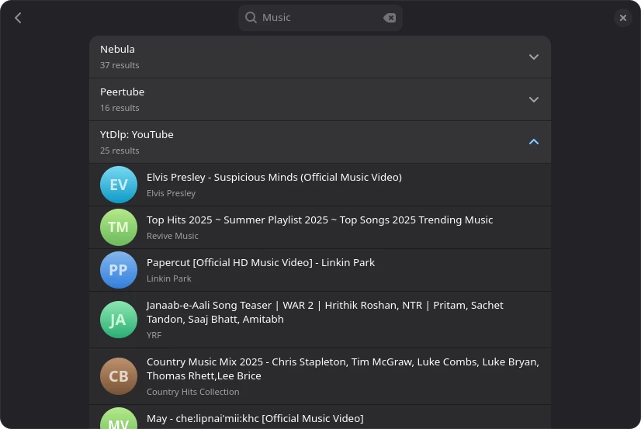Click the Country Hits Collection channel name

(x=193, y=392)
